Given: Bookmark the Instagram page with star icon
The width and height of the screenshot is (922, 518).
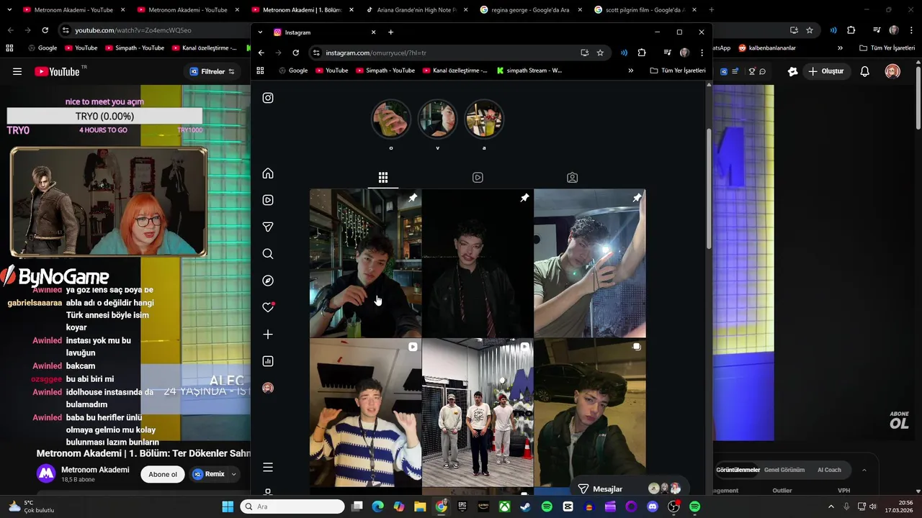Looking at the screenshot, I should [600, 53].
